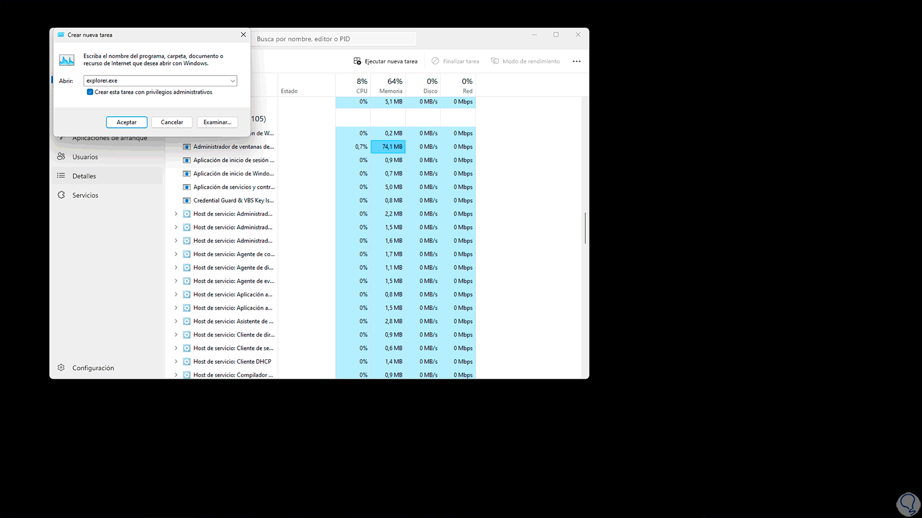Viewport: 922px width, 518px height.
Task: Click the Configuración gear icon
Action: tap(61, 368)
